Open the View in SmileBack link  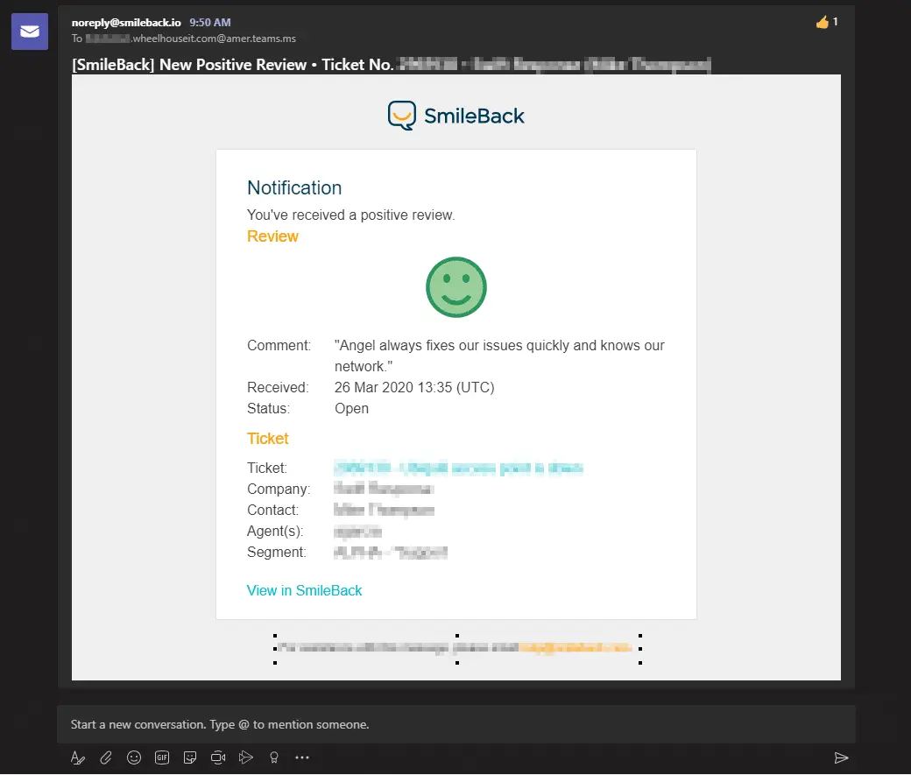pyautogui.click(x=305, y=590)
